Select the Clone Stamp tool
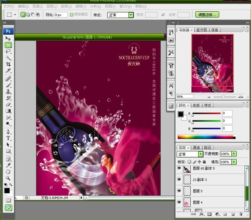This screenshot has height=220, width=251. click(x=8, y=92)
